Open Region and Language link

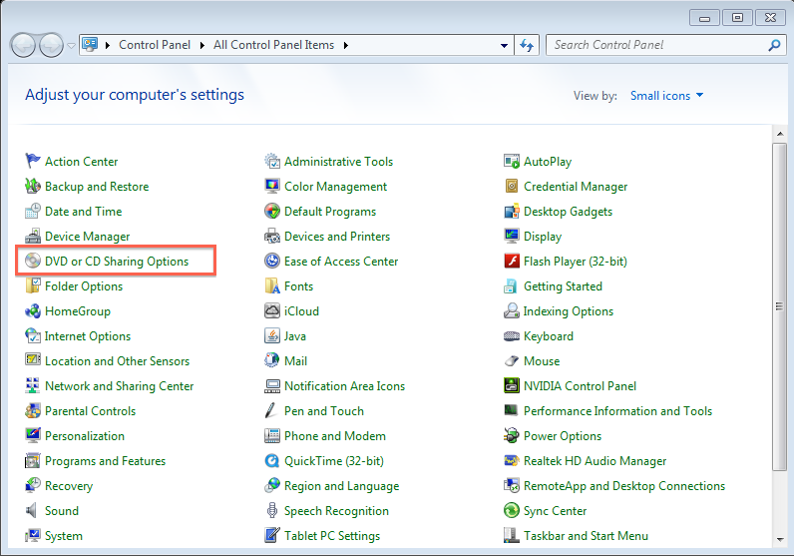tap(342, 486)
